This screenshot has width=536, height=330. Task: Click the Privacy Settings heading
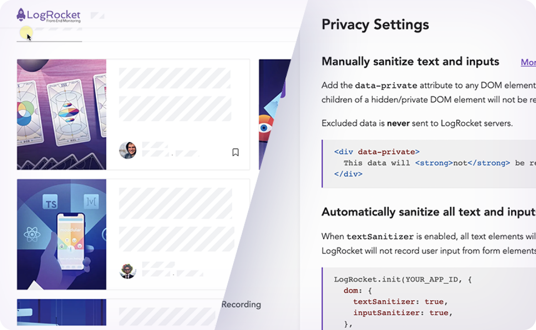pos(375,24)
